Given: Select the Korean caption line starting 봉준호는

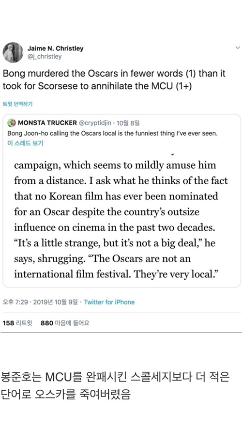Looking at the screenshot, I should click(x=115, y=377).
